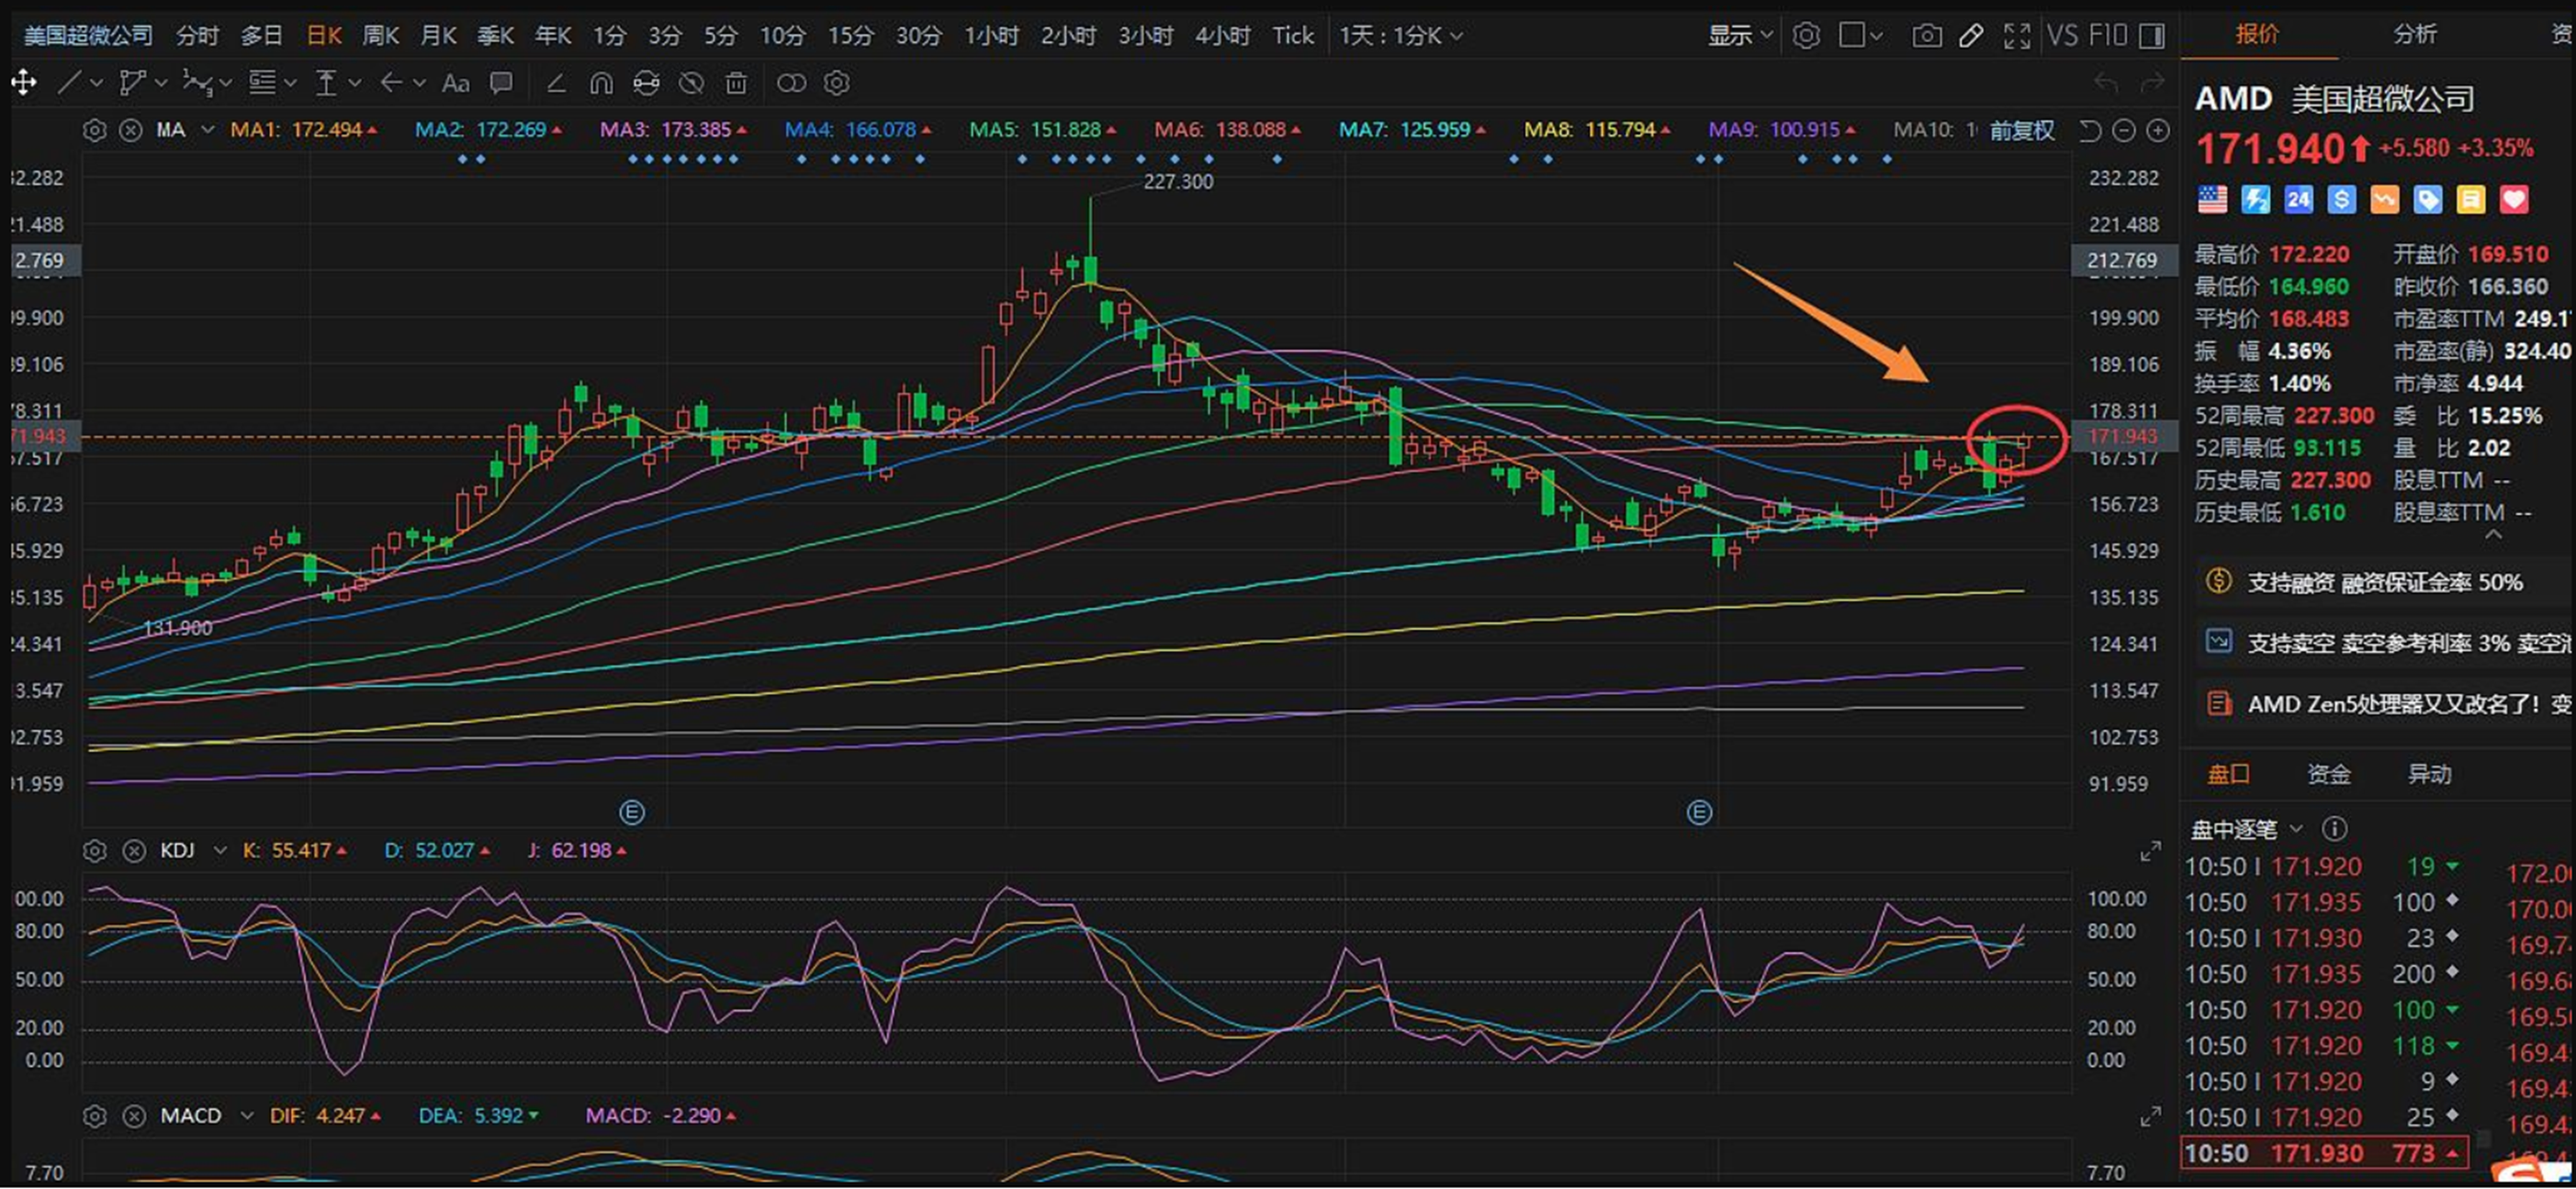
Task: Toggle the right side panel
Action: click(x=2152, y=36)
